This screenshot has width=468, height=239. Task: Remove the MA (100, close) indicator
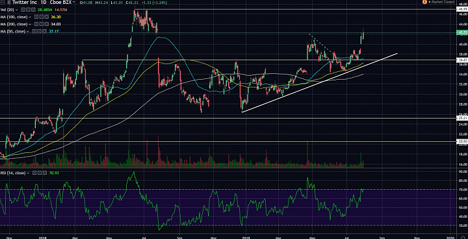coord(47,17)
